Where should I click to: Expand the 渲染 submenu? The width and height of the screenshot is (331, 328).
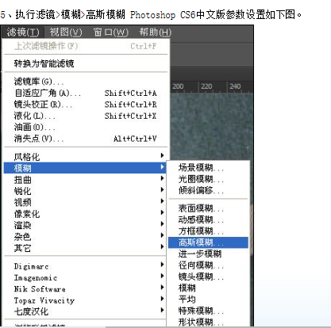click(85, 225)
